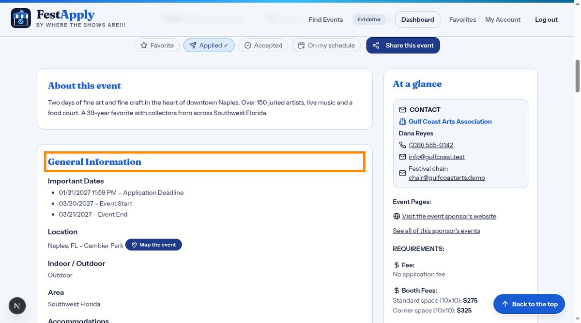The image size is (581, 323).
Task: Toggle the Accepted status chip
Action: point(263,45)
